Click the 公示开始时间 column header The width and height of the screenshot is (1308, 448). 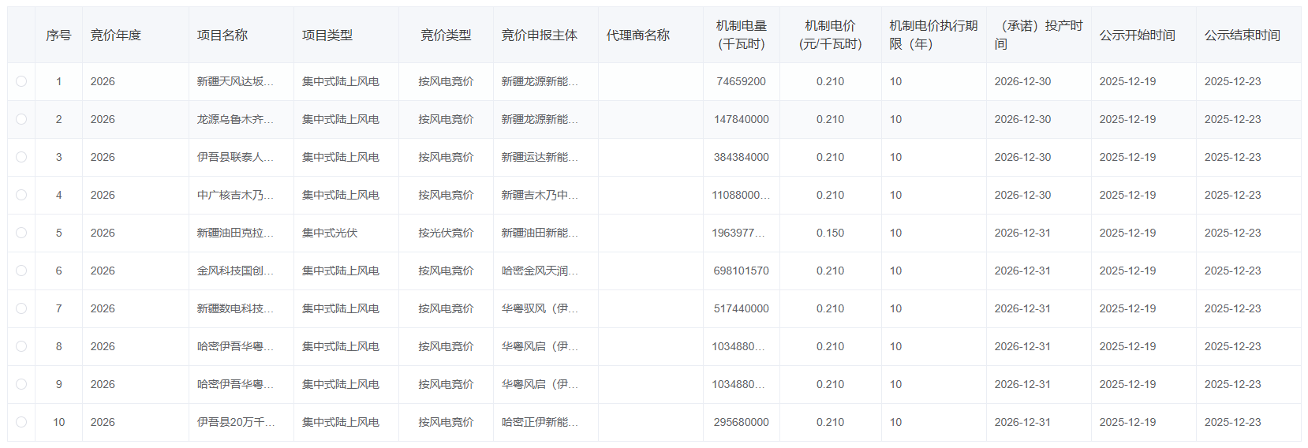(1137, 35)
